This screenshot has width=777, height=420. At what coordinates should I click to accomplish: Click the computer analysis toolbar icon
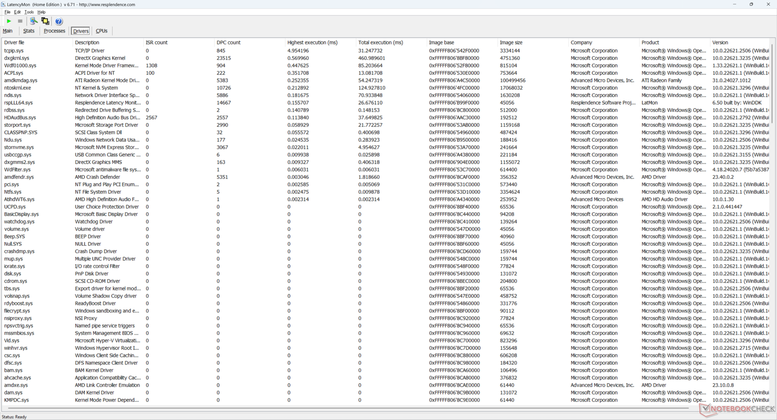tap(34, 21)
